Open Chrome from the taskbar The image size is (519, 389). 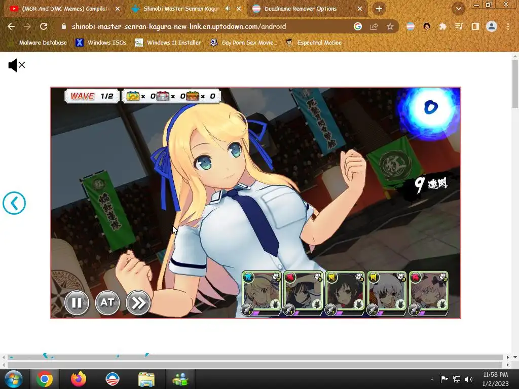pyautogui.click(x=45, y=379)
